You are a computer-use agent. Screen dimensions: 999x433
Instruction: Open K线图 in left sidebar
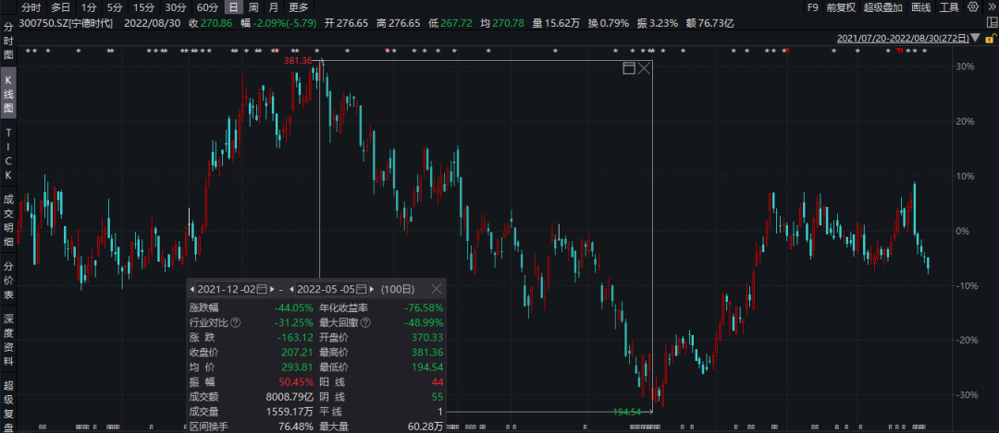pos(8,94)
